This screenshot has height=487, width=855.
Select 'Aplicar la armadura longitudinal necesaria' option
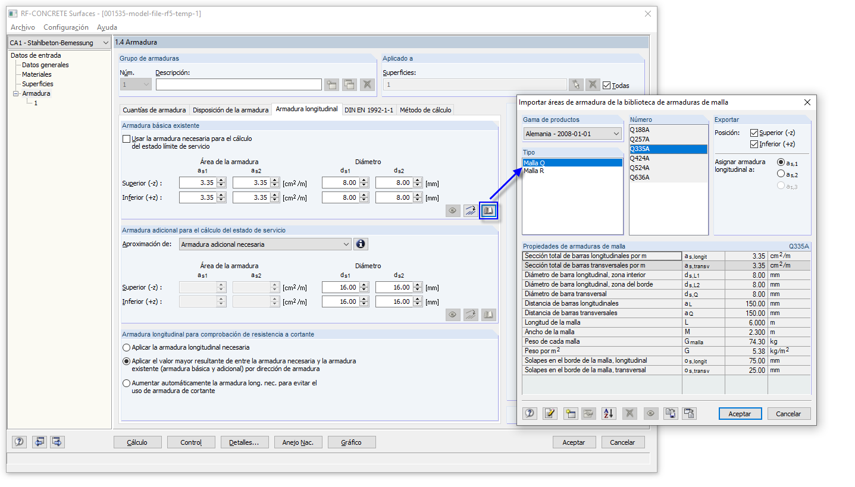coord(126,347)
